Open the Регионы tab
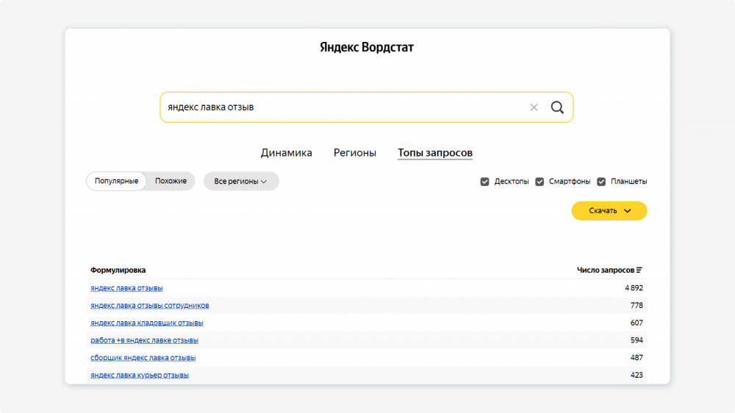Image resolution: width=735 pixels, height=413 pixels. (355, 153)
